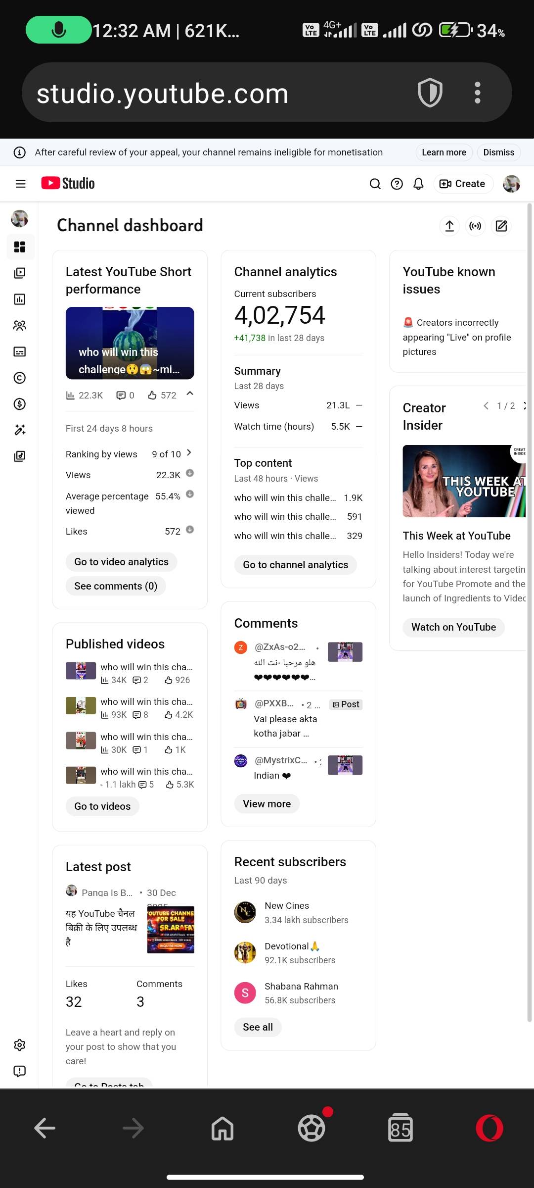Image resolution: width=534 pixels, height=1188 pixels.
Task: Open the browser tabs counter showing 85
Action: coord(400,1129)
